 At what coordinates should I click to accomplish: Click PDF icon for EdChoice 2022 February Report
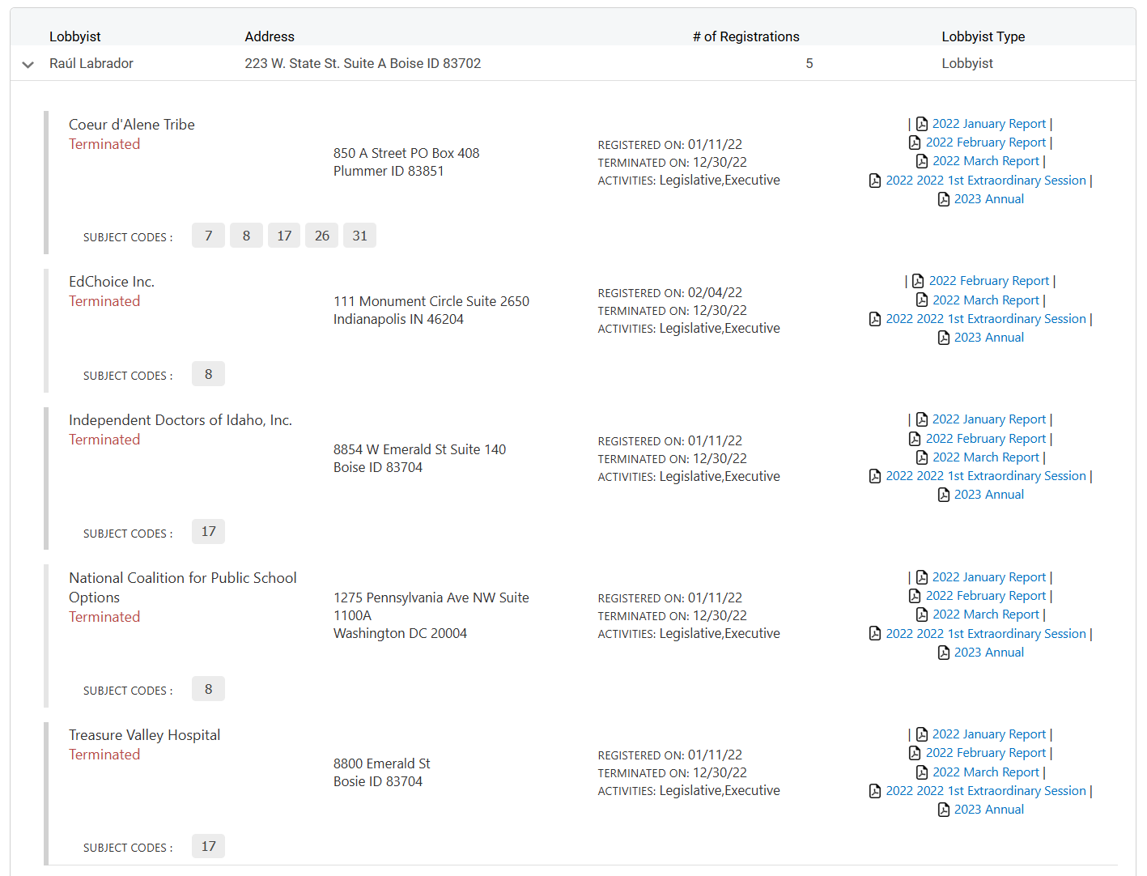pos(918,281)
